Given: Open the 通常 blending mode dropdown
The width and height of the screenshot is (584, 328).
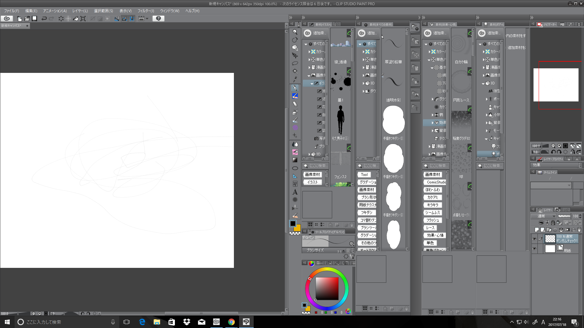Looking at the screenshot, I should point(543,216).
